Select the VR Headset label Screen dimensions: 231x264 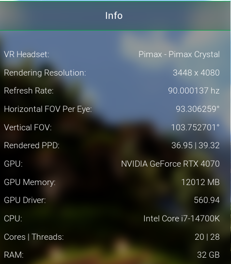(27, 55)
